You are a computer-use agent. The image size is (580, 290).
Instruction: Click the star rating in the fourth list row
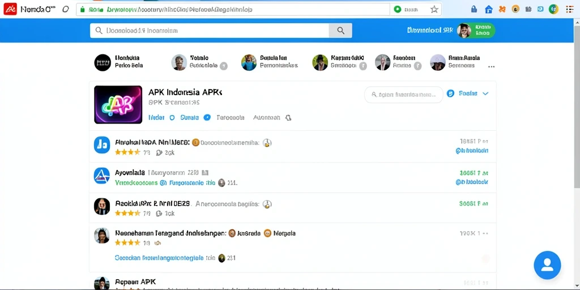click(127, 242)
